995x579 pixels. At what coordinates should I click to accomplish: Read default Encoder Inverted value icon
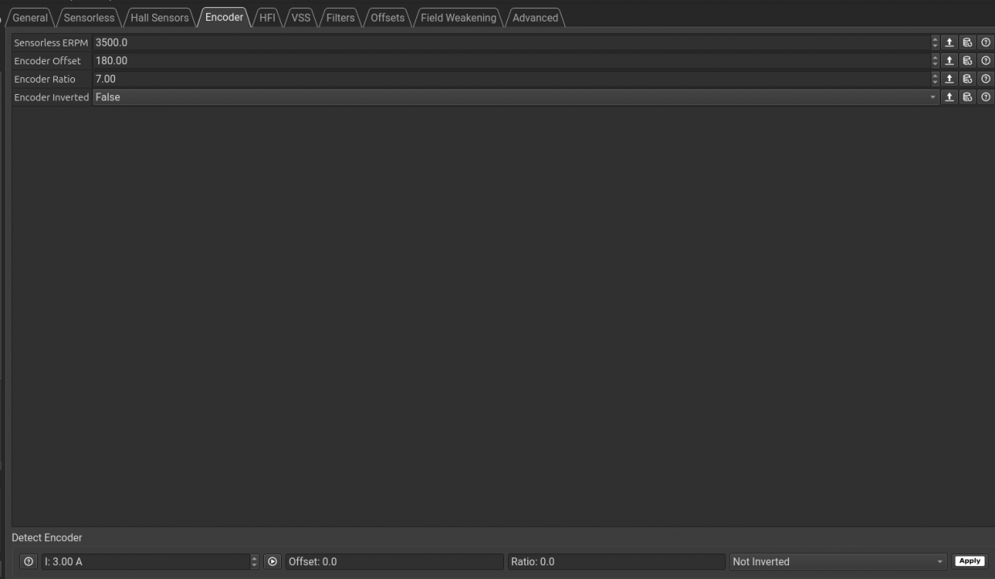(x=968, y=97)
